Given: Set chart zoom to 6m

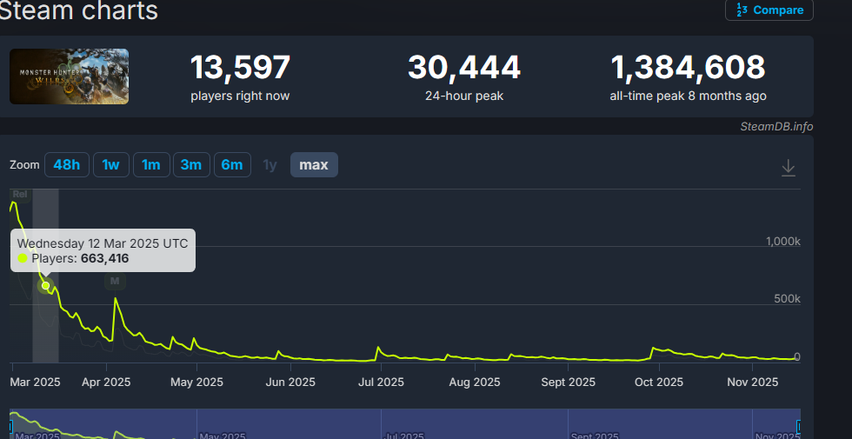Looking at the screenshot, I should click(x=232, y=164).
